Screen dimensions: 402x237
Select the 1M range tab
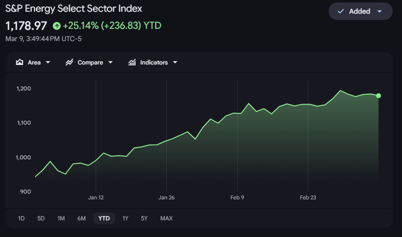61,218
